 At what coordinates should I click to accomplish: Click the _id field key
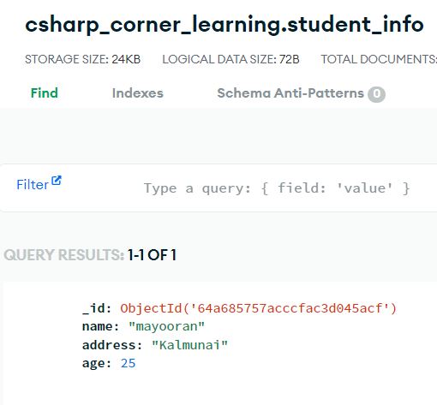tap(97, 308)
